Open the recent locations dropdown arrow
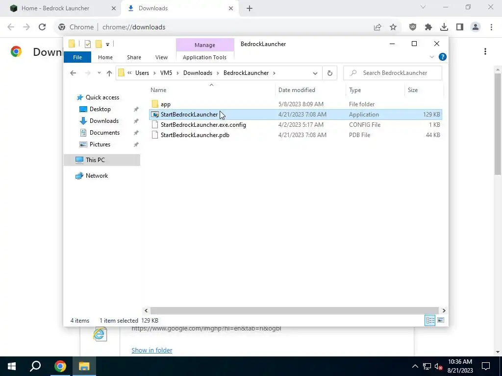 point(99,73)
